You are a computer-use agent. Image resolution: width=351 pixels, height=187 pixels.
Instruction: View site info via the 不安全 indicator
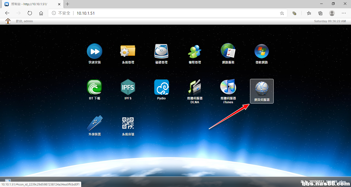click(61, 13)
